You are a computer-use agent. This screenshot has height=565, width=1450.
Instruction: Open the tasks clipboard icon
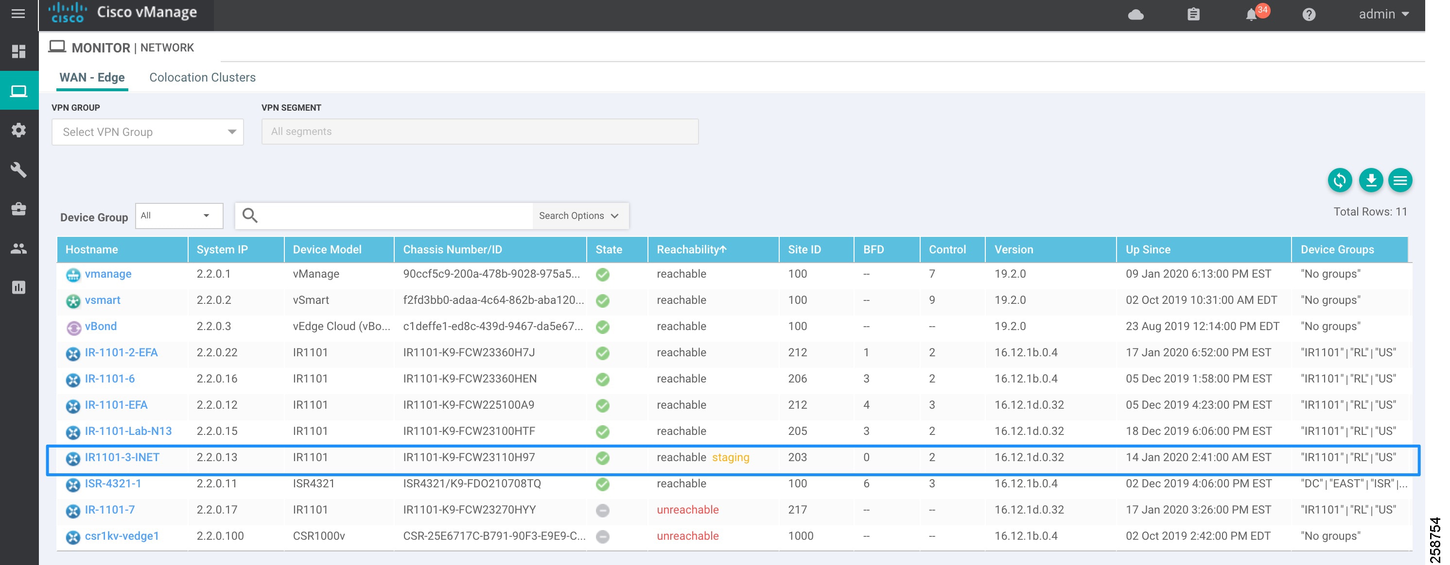tap(1193, 14)
